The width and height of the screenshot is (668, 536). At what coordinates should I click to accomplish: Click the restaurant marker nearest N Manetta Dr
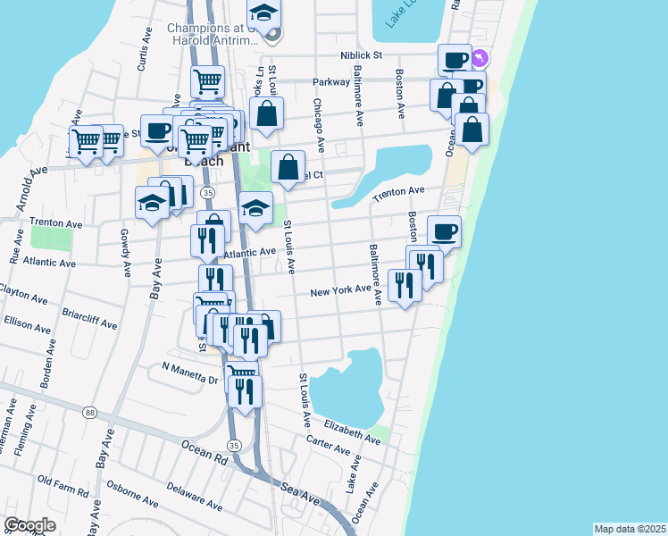[x=245, y=390]
